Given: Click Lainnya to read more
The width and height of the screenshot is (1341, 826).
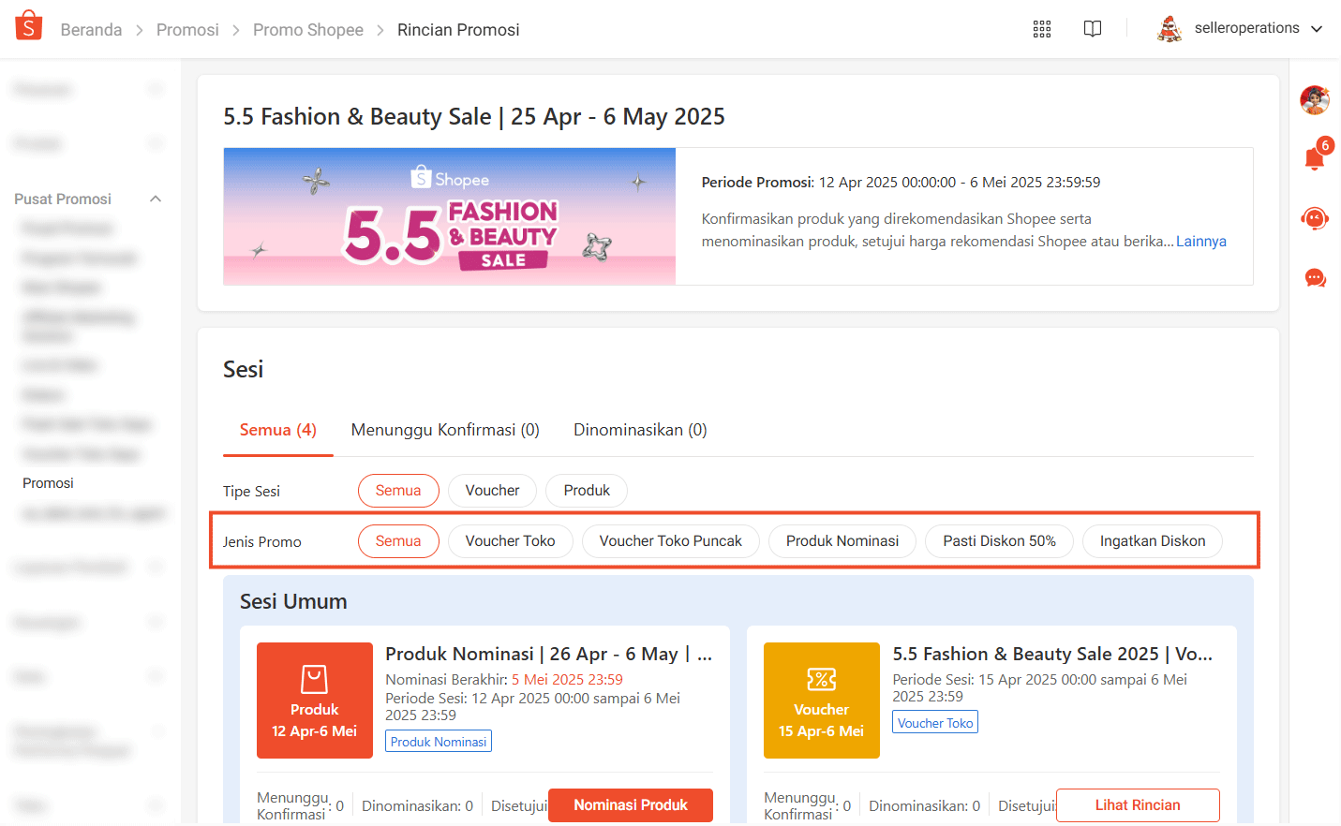Looking at the screenshot, I should (x=1201, y=242).
